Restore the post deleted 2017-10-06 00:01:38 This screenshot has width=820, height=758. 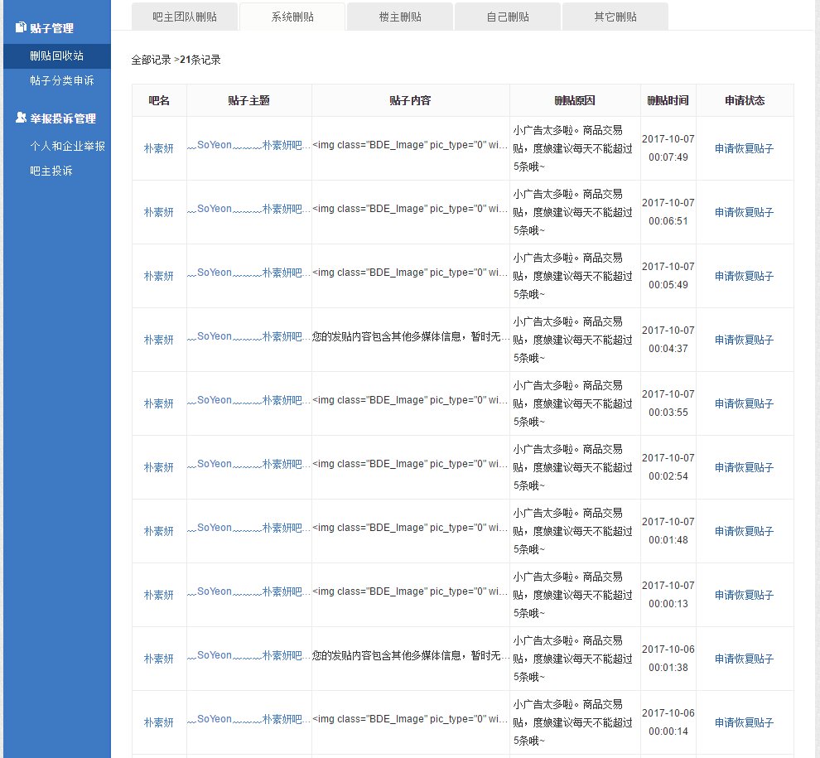pos(744,659)
